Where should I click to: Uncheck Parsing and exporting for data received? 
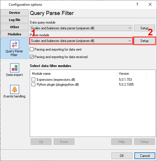[x=32, y=57]
